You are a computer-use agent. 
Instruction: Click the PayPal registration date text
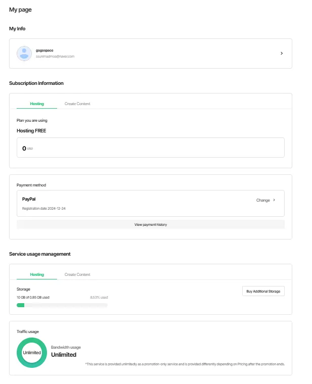44,208
